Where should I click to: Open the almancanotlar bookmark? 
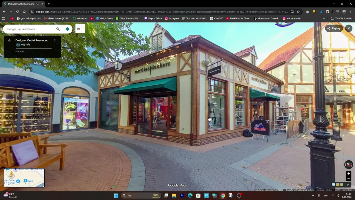pos(291,19)
